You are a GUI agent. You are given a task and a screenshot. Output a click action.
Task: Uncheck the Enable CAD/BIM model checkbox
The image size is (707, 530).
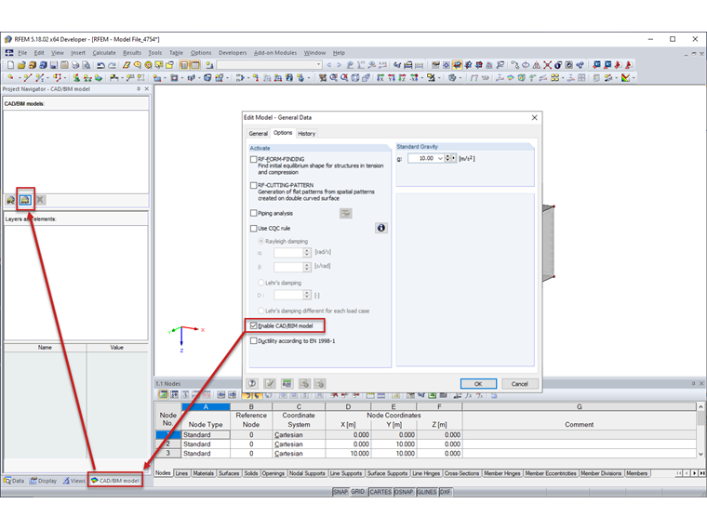coord(253,325)
